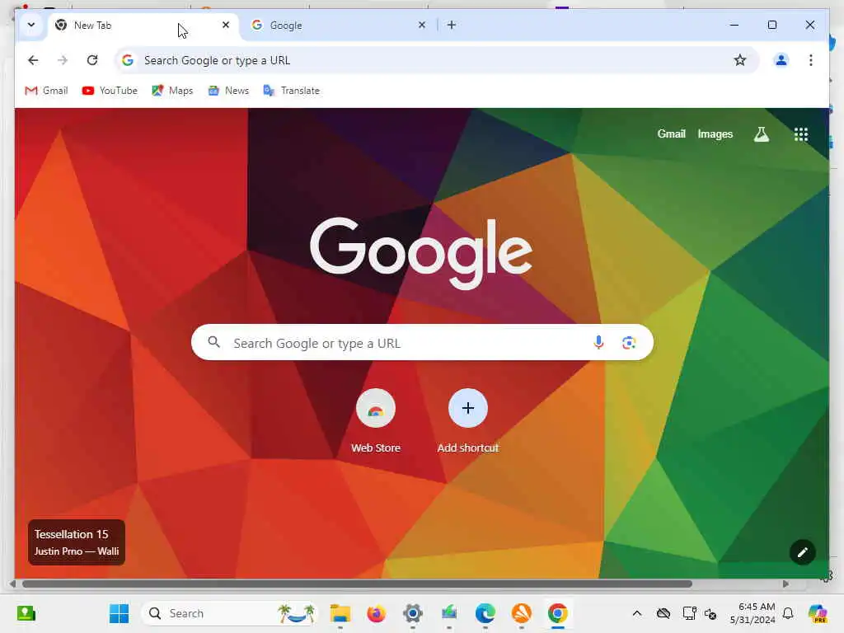Open the tab search dropdown arrow

31,25
